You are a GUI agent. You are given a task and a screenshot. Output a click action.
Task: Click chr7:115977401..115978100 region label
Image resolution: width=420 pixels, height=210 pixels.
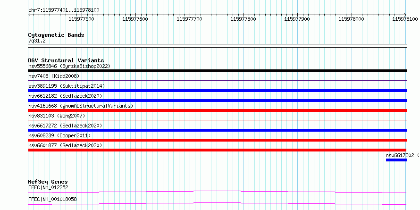[64, 10]
